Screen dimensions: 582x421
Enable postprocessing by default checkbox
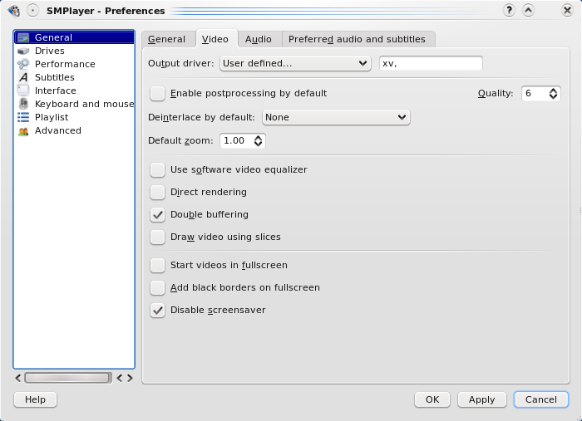tap(157, 93)
